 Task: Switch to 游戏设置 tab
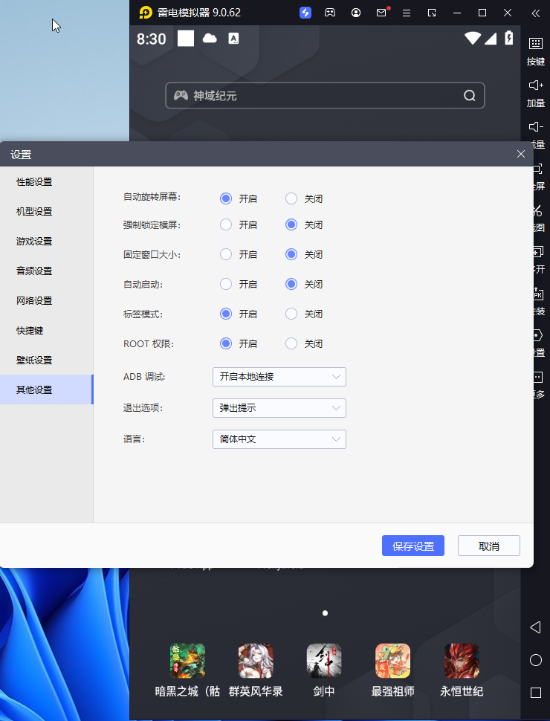[46, 242]
